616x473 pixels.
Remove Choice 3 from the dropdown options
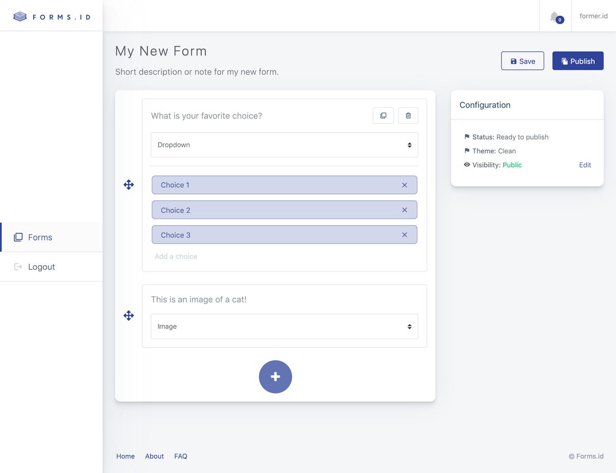405,234
